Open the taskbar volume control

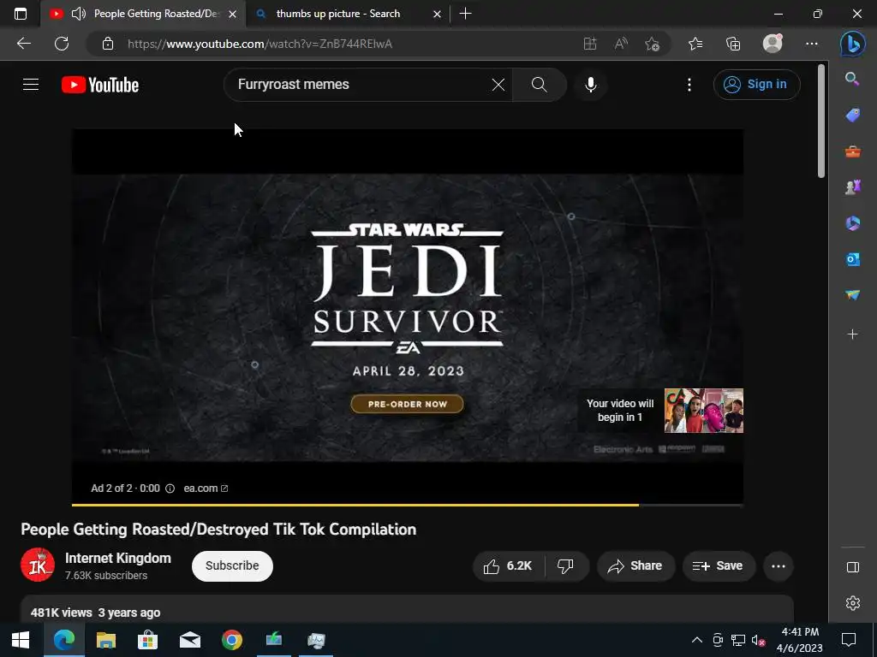pos(759,640)
